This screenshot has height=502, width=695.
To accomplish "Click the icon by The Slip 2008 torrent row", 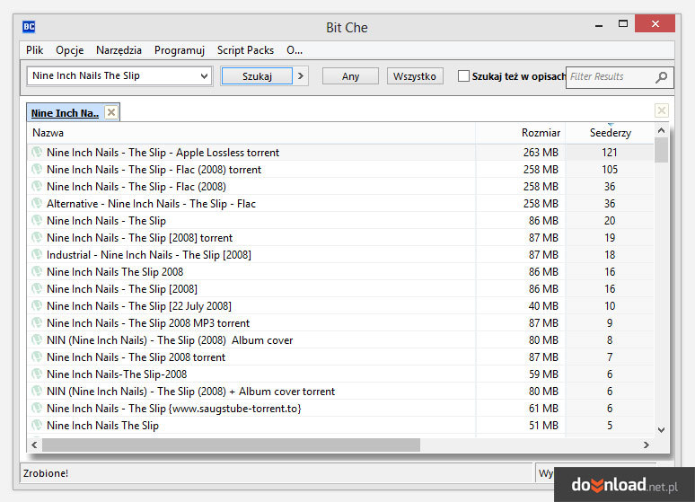I will [x=37, y=357].
